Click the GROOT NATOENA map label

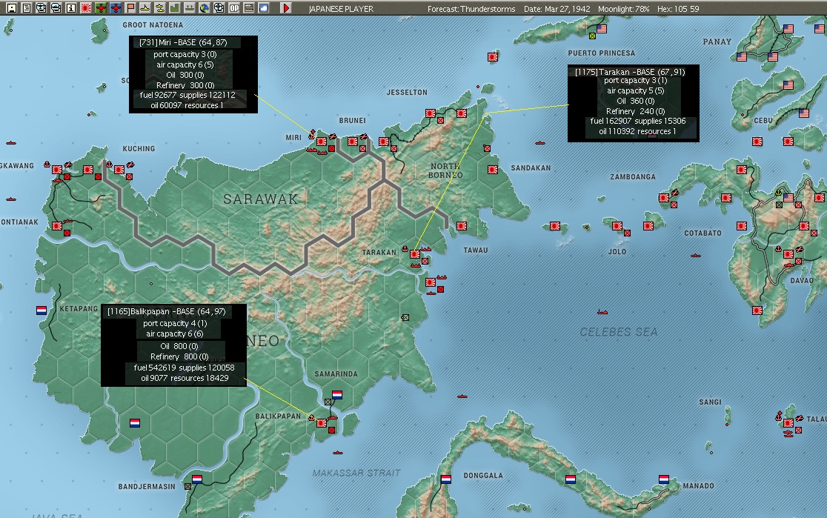pos(153,24)
